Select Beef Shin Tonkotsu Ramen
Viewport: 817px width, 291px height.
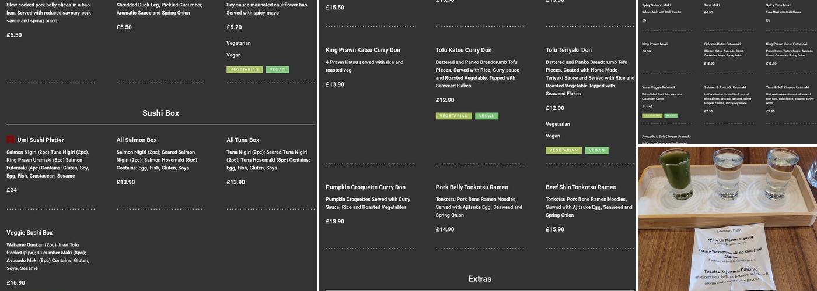click(x=581, y=187)
